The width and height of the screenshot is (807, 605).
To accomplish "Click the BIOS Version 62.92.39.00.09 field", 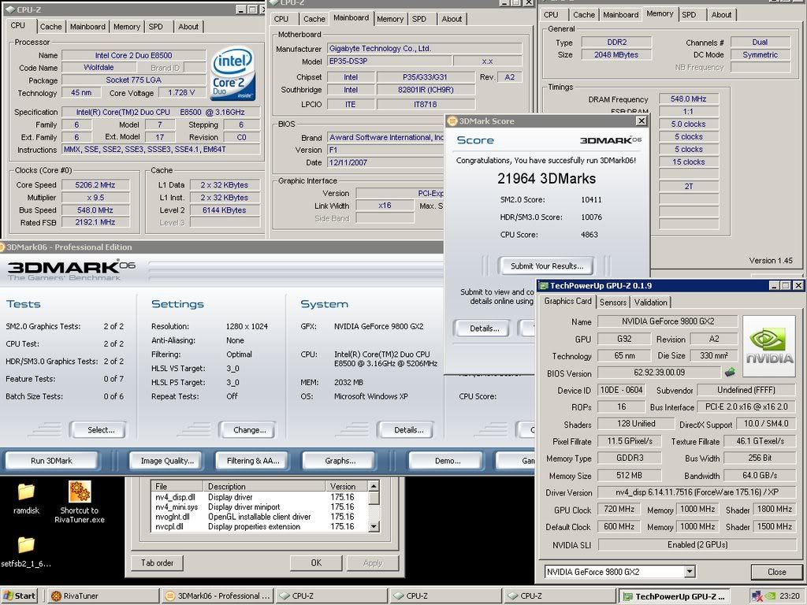I will [659, 372].
